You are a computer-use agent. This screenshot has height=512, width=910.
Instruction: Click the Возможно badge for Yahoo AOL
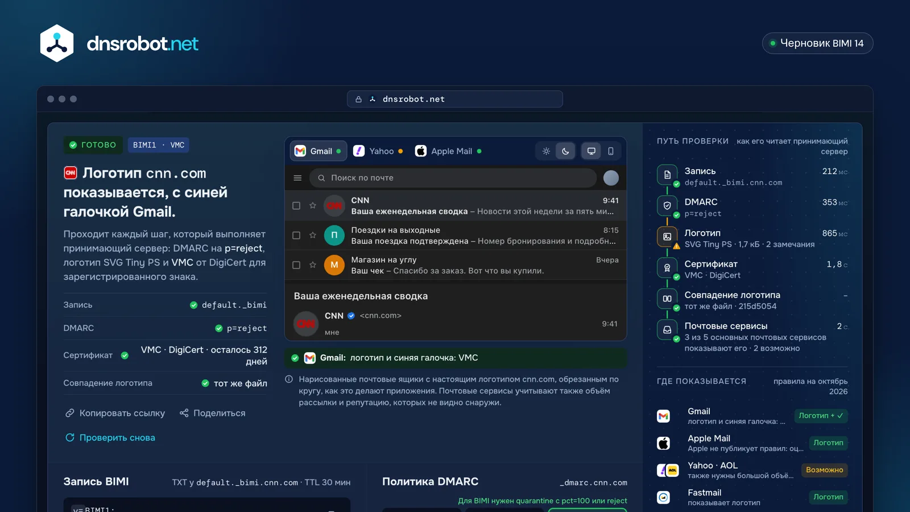(x=824, y=470)
